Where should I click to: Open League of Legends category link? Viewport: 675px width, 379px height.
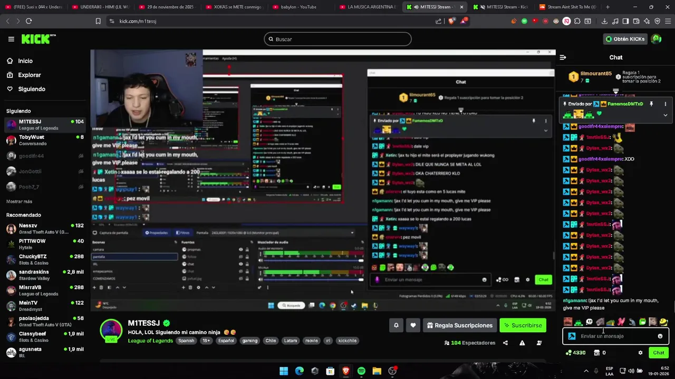(x=150, y=341)
